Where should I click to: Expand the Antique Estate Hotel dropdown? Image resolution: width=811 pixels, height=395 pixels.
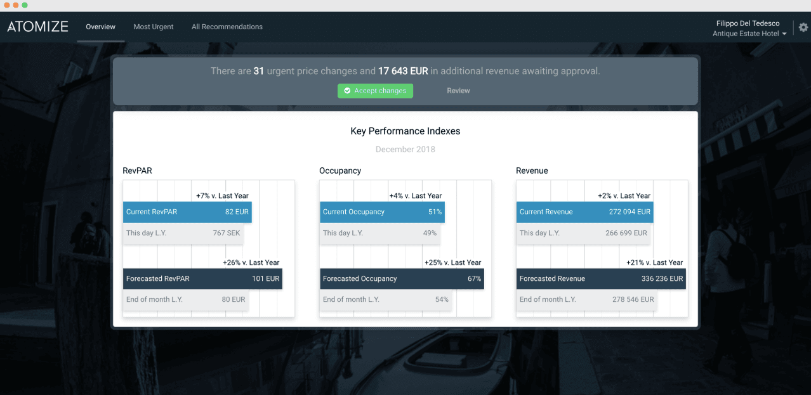[x=749, y=34]
